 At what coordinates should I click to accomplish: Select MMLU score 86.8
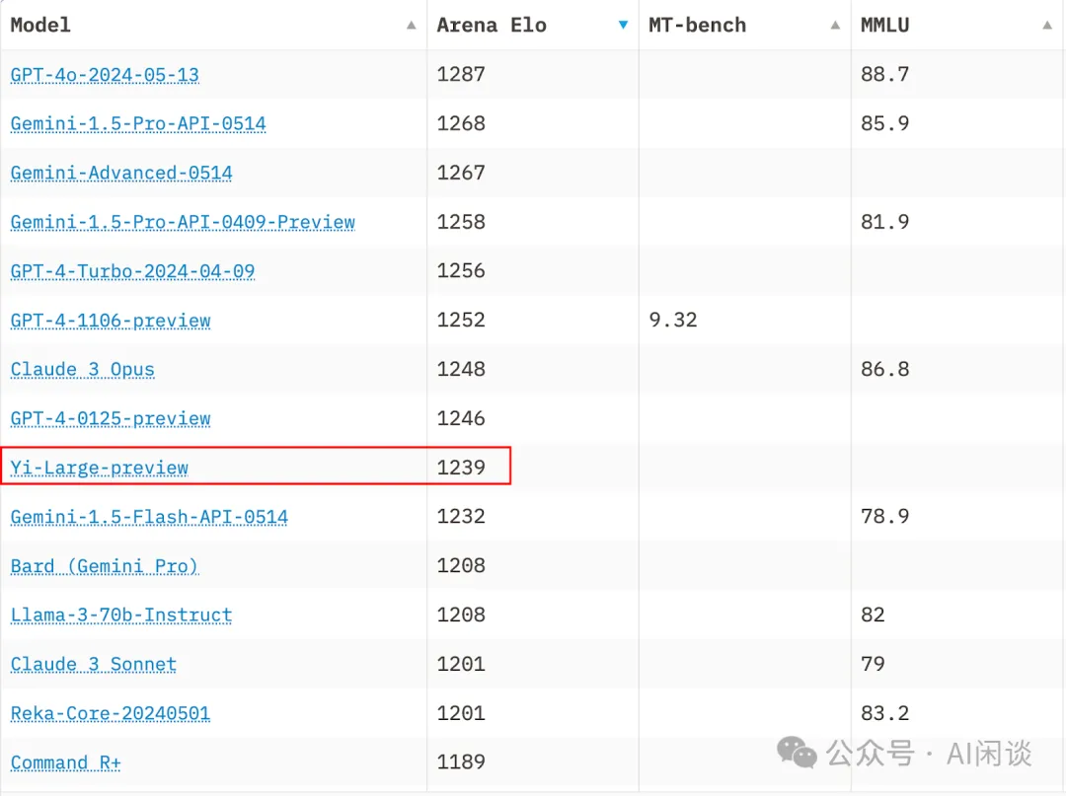click(x=885, y=370)
